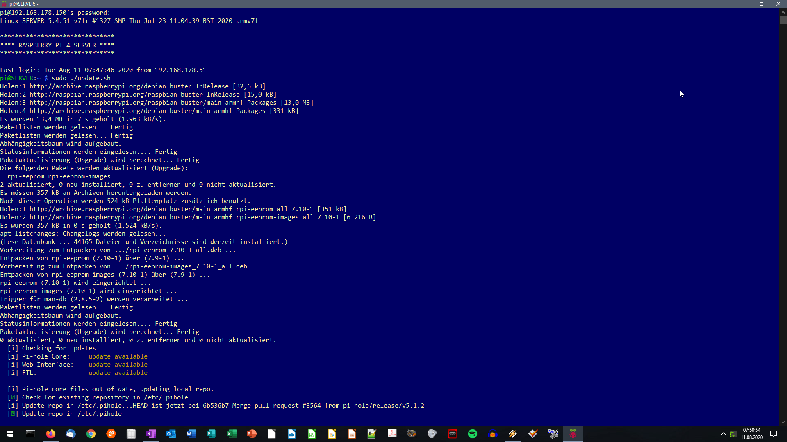Click the 'Check for existing repository' line
The image size is (787, 442).
pos(98,397)
